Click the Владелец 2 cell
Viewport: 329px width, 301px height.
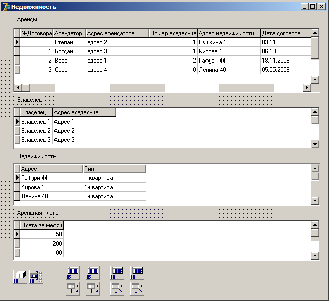pos(36,131)
